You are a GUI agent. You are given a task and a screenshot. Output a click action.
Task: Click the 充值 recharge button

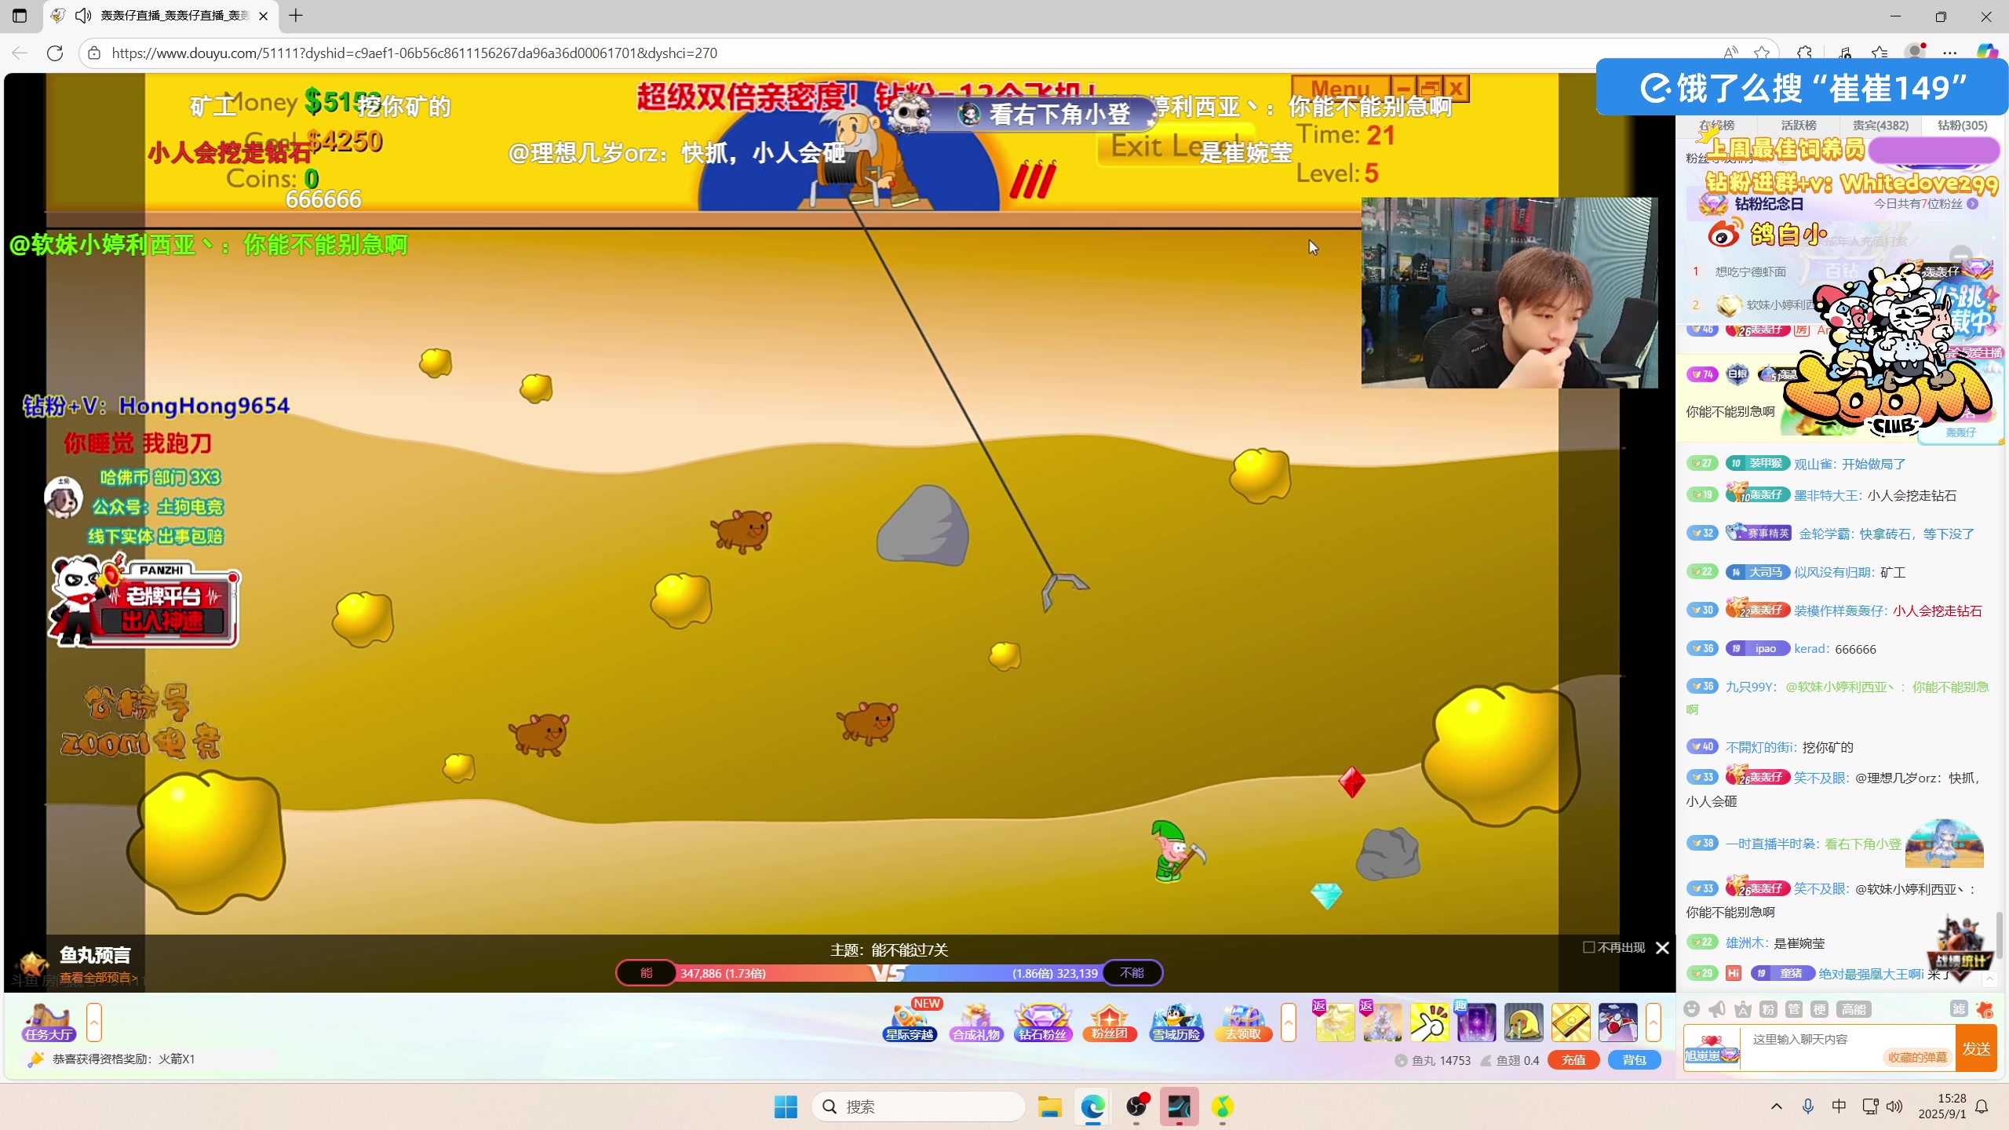tap(1573, 1059)
